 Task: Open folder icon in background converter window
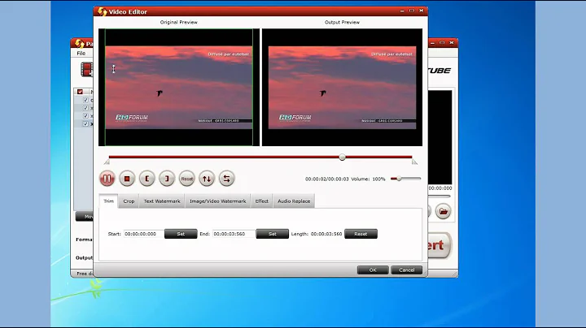444,211
